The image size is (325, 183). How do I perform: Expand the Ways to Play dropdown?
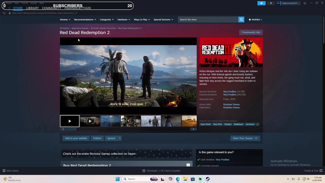pos(142,20)
